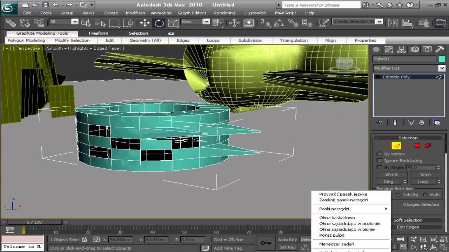Click the Save File icon in quick access toolbar
This screenshot has height=252, width=449.
pos(45,5)
